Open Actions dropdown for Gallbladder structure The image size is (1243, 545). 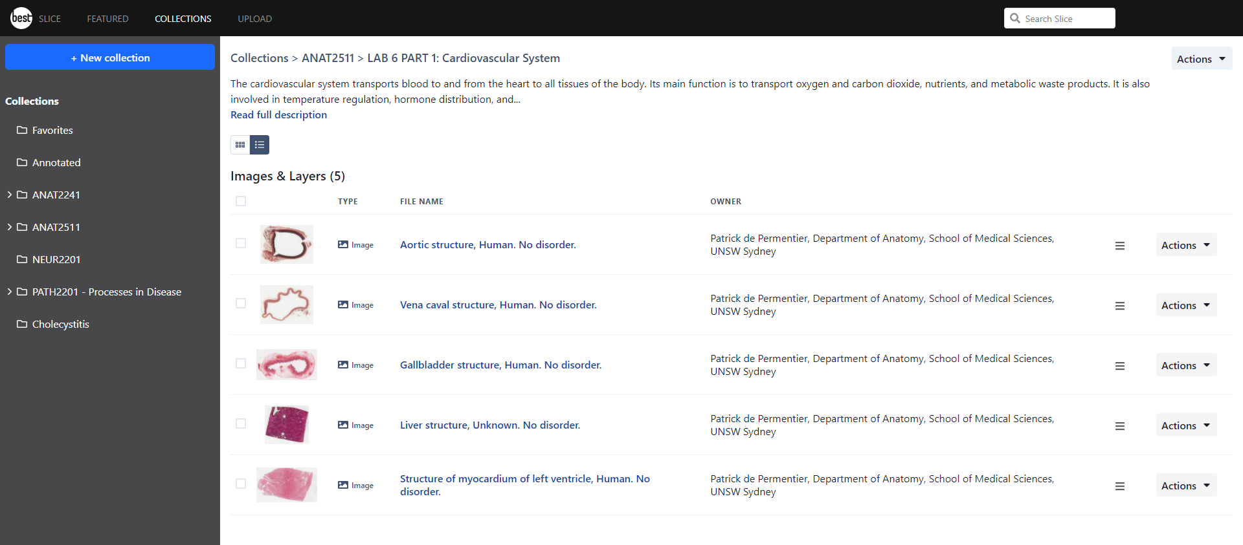(1186, 365)
